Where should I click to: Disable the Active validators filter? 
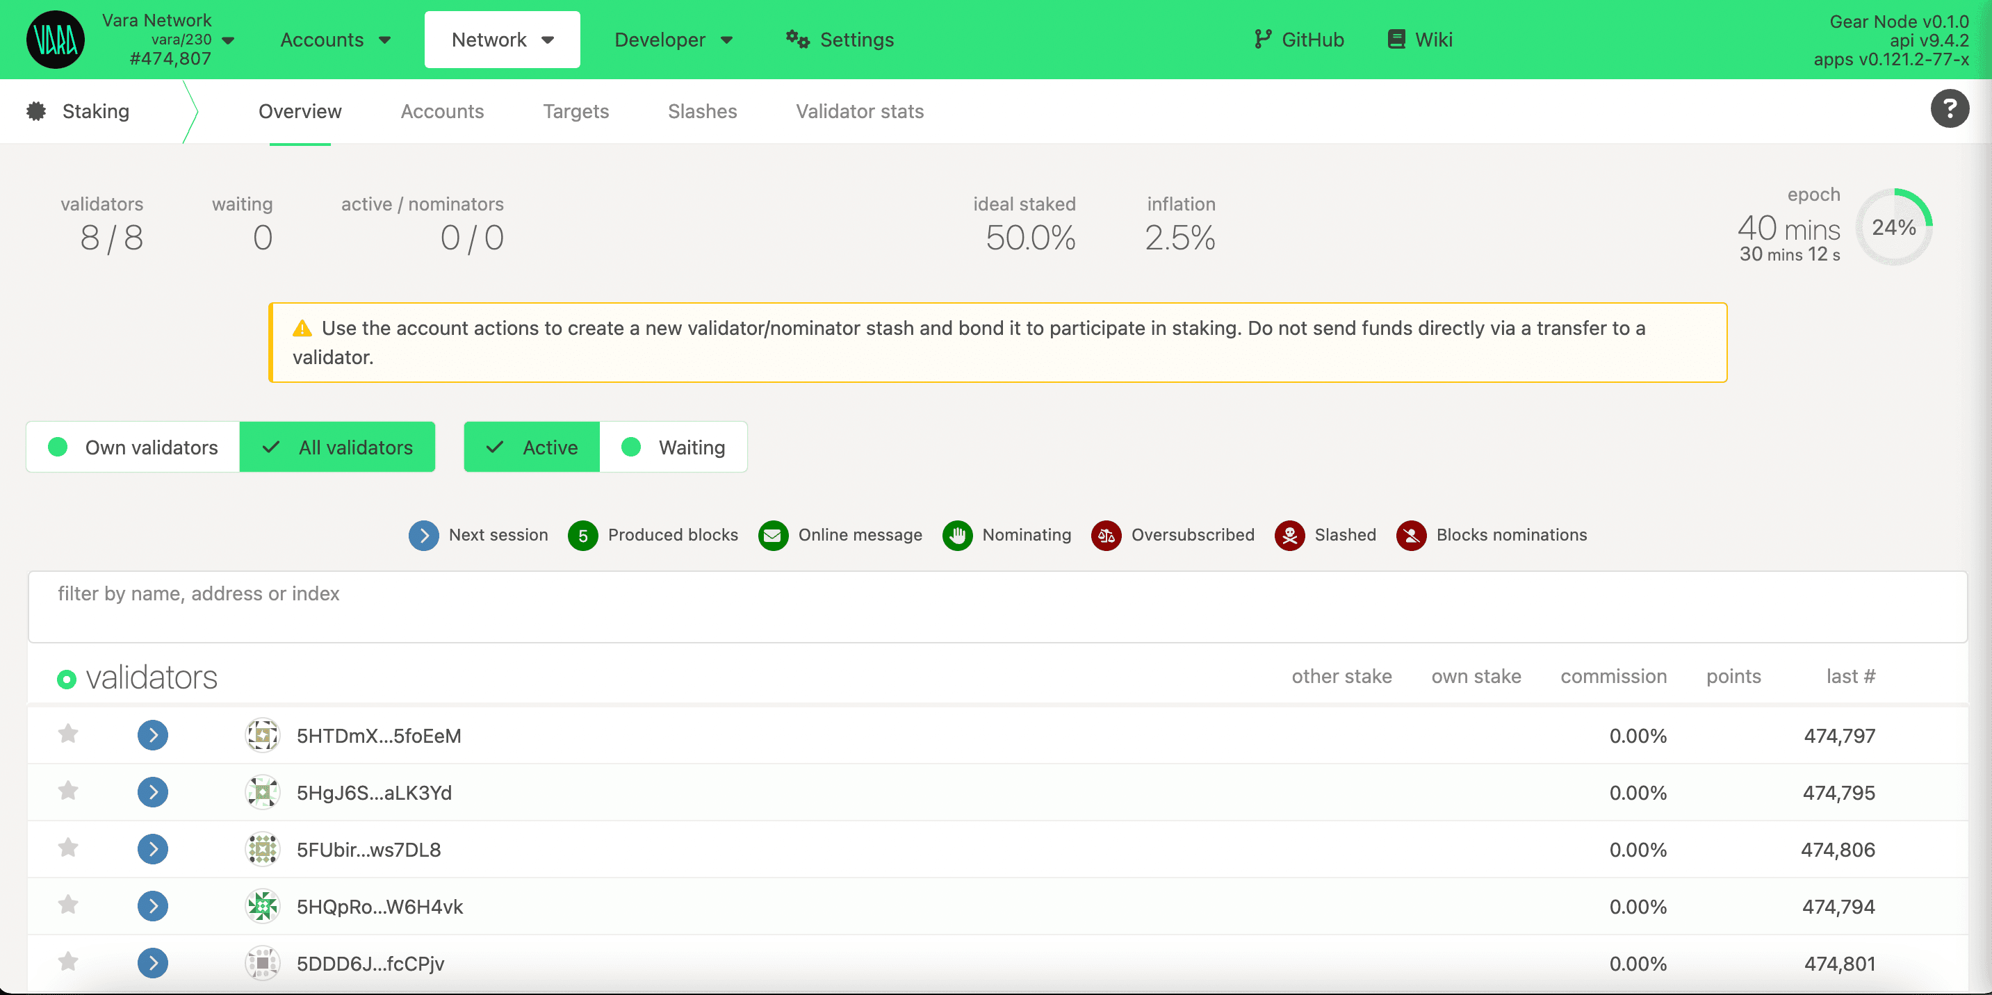[530, 447]
